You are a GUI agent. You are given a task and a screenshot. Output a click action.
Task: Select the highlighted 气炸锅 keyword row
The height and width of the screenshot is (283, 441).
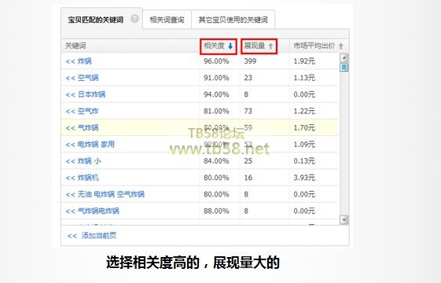[x=200, y=127]
